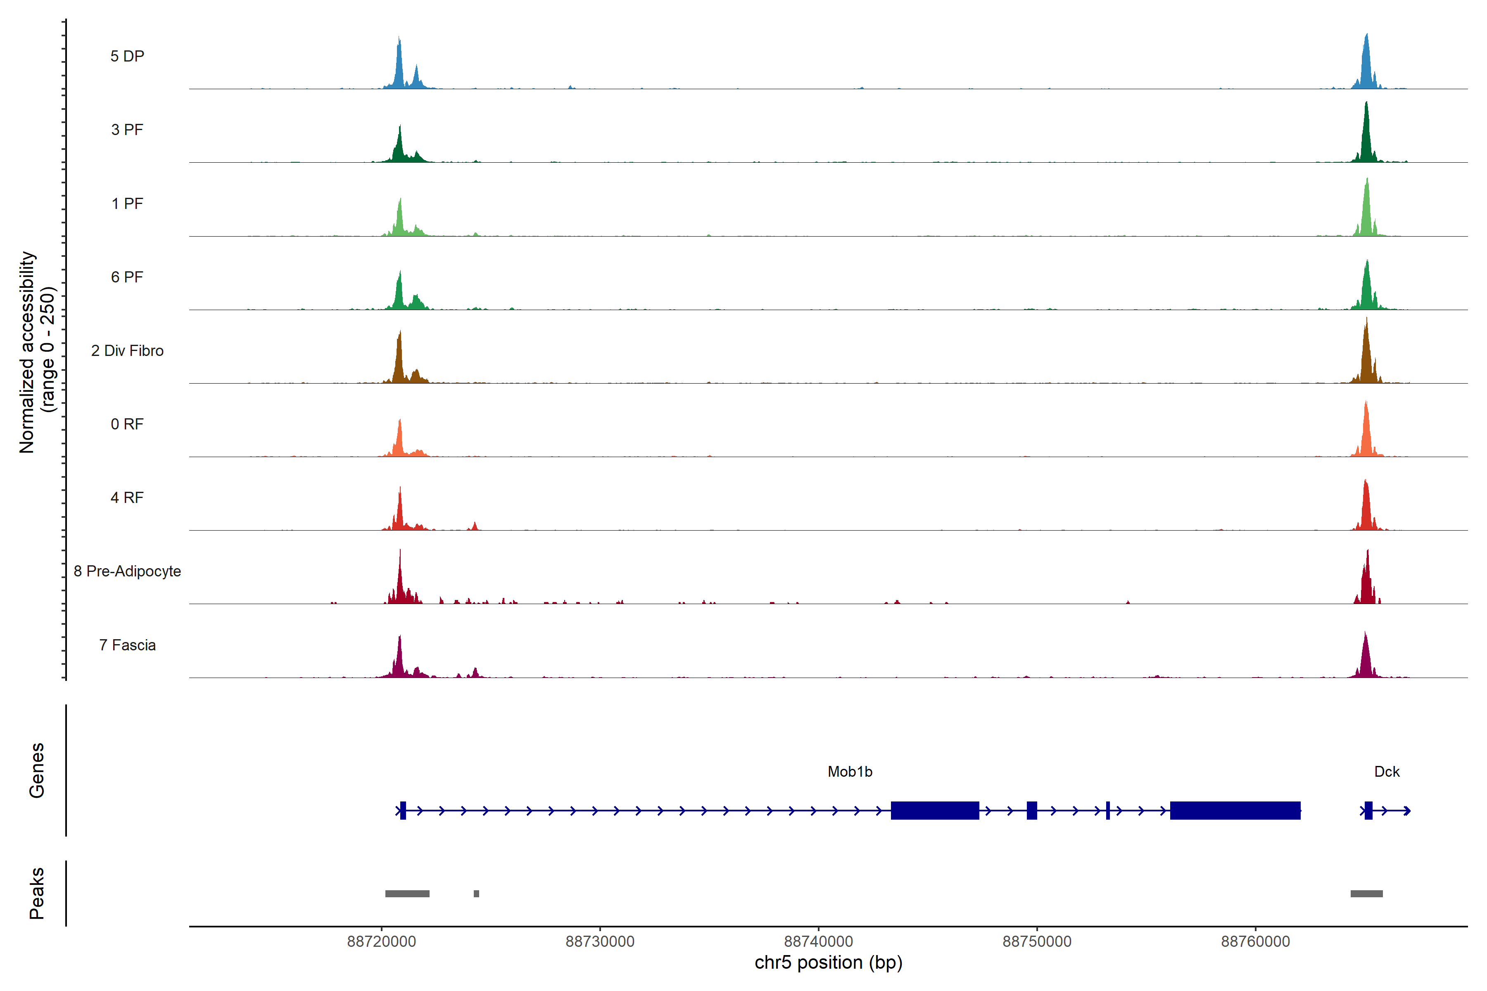The width and height of the screenshot is (1487, 991).
Task: Click the gray peak bar under Dck
Action: coord(1366,894)
